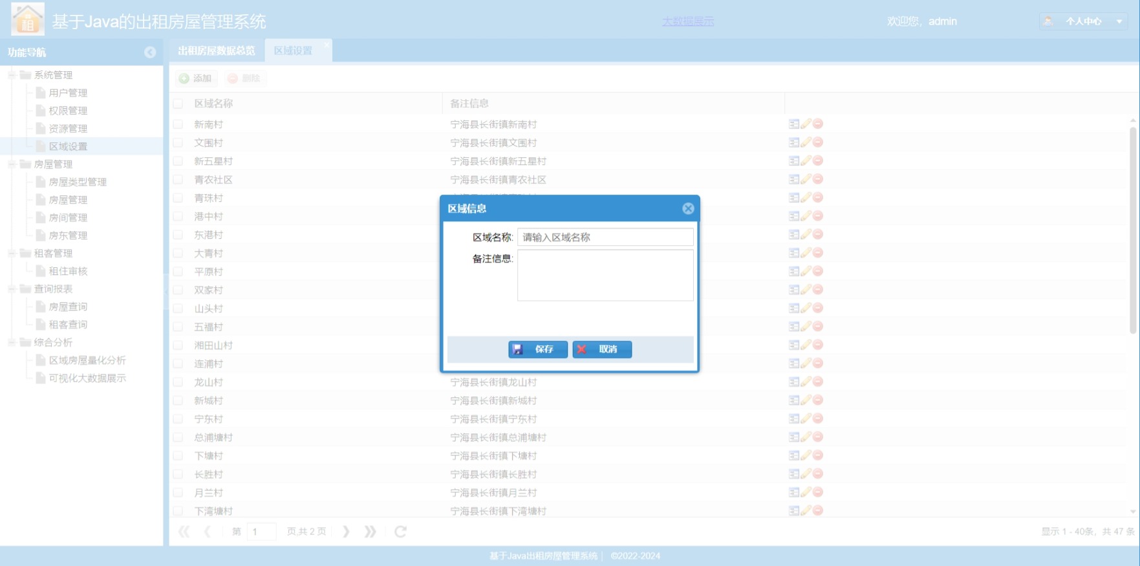Open the 大数据展示 link
Image resolution: width=1140 pixels, height=566 pixels.
pyautogui.click(x=688, y=21)
